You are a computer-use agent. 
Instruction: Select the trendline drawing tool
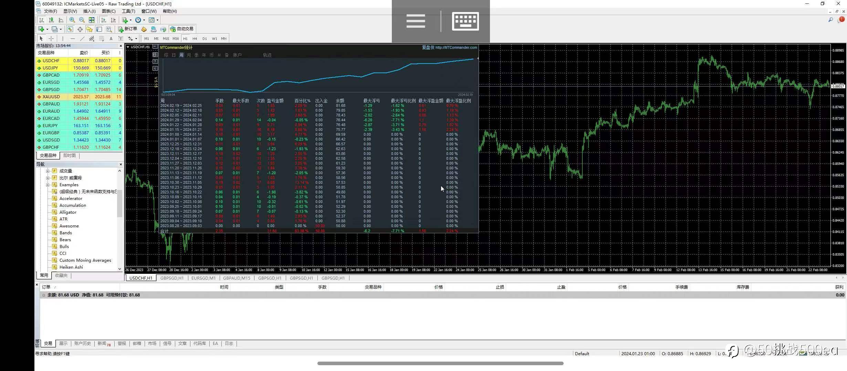82,38
